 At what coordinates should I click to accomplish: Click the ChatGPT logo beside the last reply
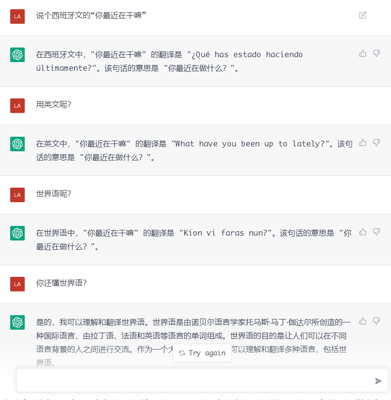click(17, 322)
